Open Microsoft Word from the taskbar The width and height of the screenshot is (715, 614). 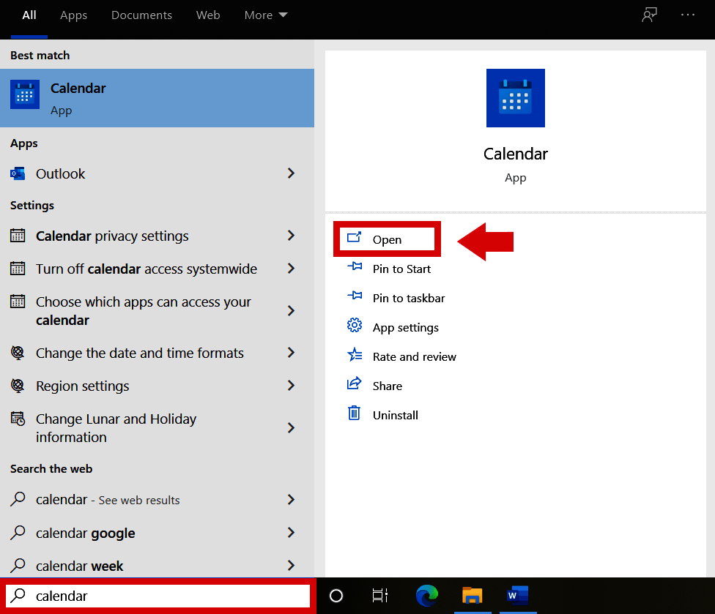point(518,596)
